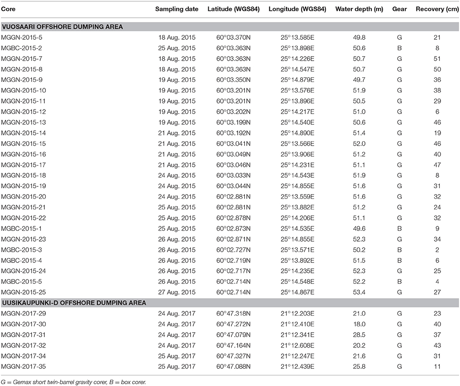The width and height of the screenshot is (460, 386).
Task: Click water depth value 25.8
Action: [x=359, y=367]
